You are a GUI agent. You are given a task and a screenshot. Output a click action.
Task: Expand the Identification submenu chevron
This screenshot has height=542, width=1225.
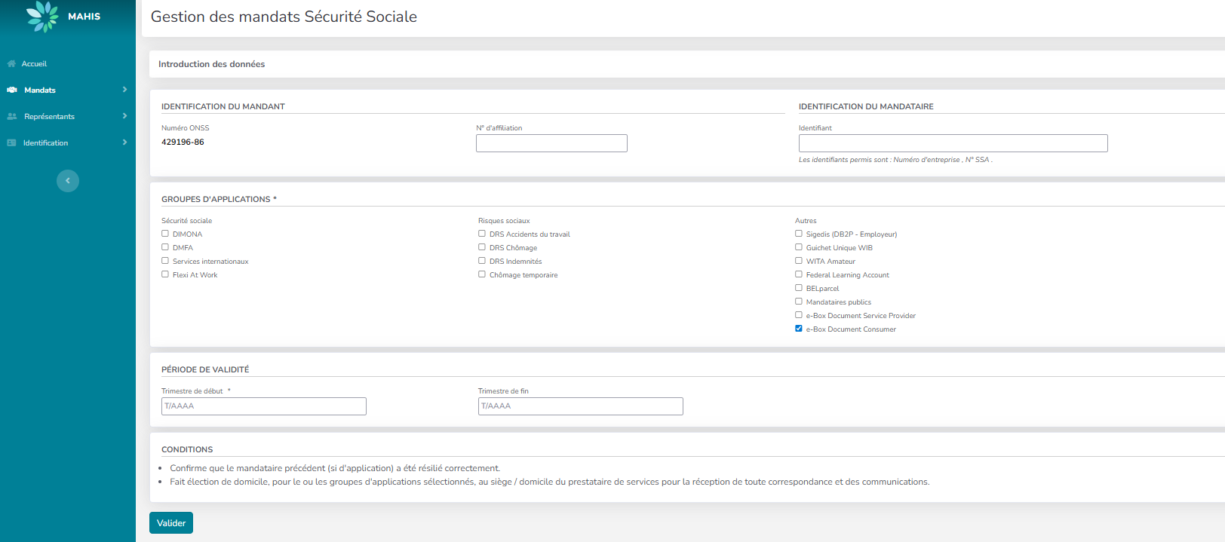click(x=124, y=142)
